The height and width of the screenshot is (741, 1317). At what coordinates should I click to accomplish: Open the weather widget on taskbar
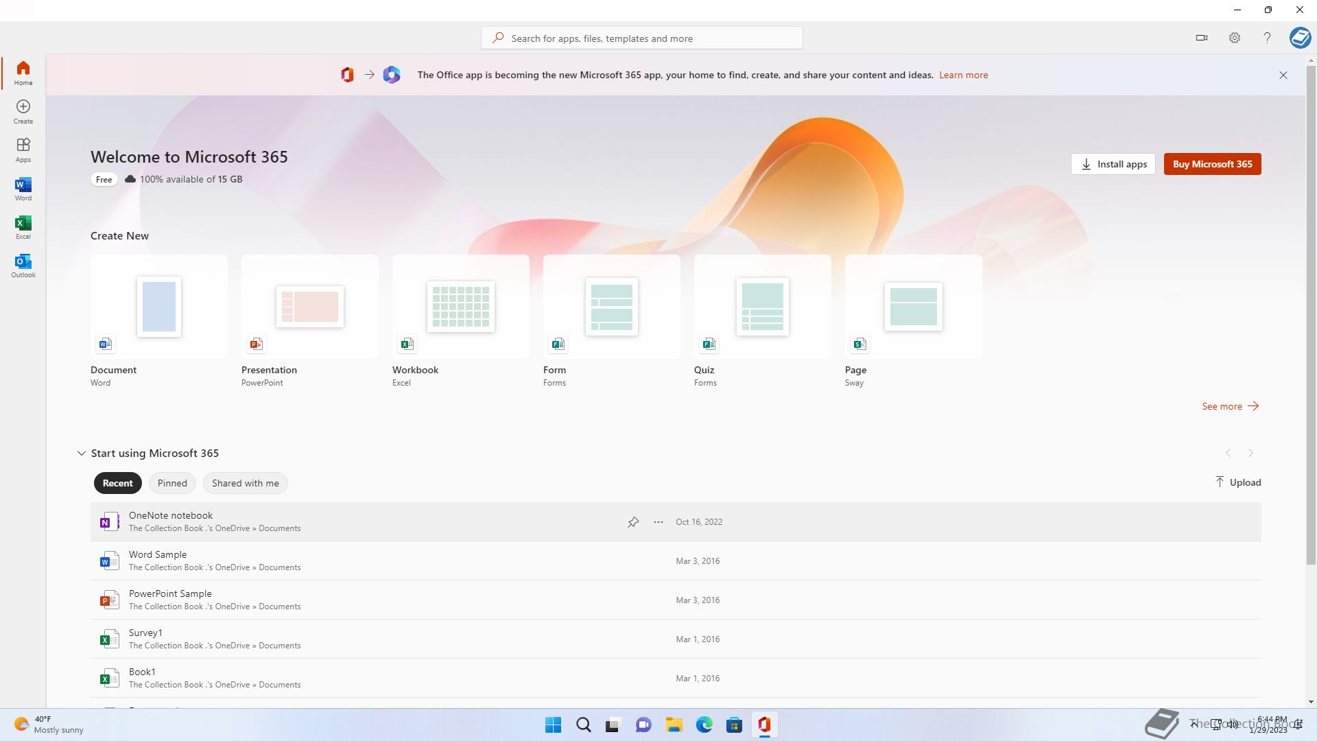click(48, 725)
